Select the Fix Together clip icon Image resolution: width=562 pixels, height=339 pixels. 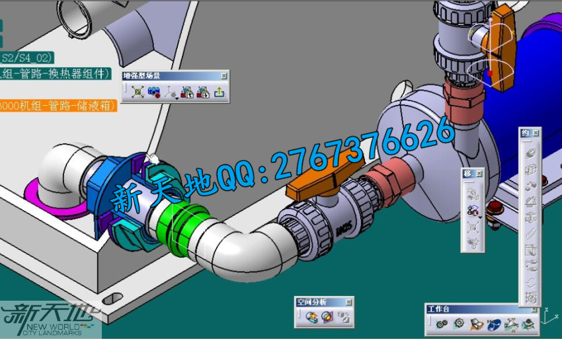point(530,234)
